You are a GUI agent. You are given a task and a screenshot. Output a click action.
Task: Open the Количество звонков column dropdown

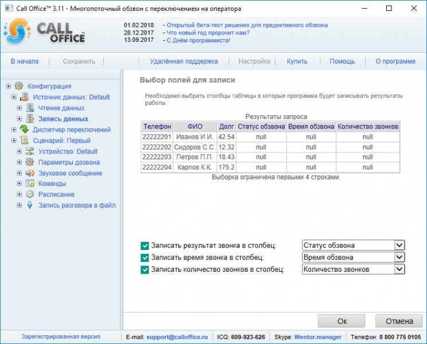[x=399, y=269]
